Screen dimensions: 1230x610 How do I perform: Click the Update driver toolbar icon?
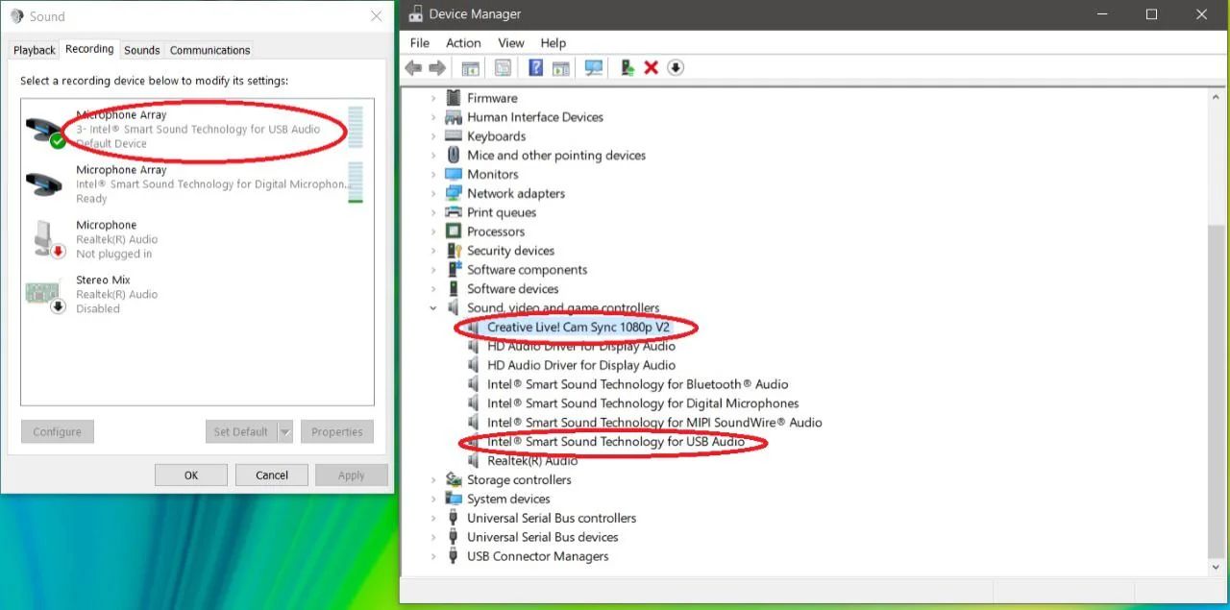pos(627,67)
